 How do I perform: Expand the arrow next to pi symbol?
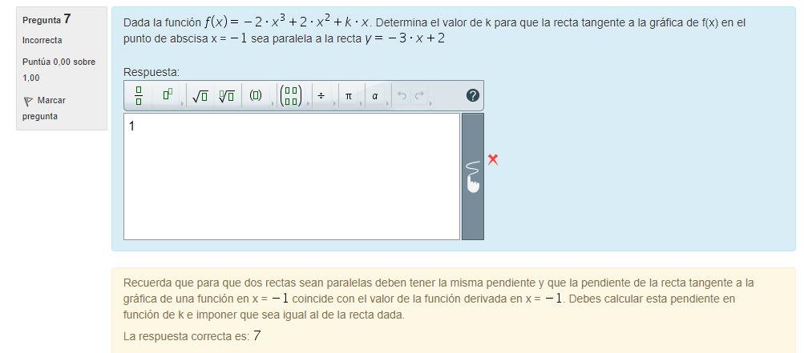tap(361, 102)
